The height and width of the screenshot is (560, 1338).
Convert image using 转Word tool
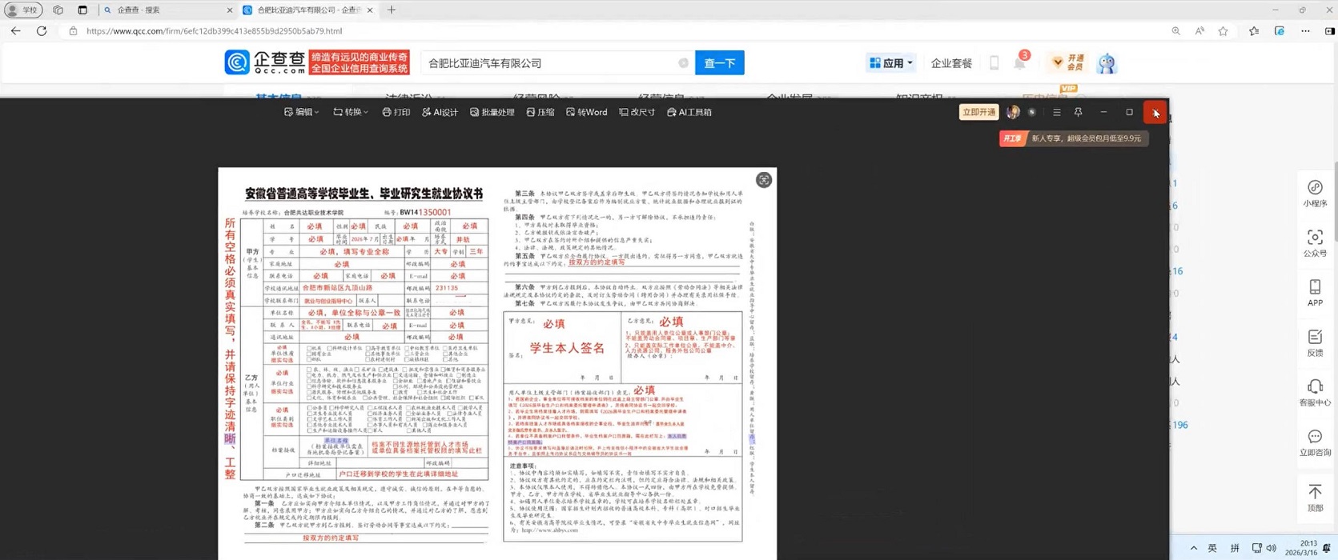pyautogui.click(x=586, y=113)
